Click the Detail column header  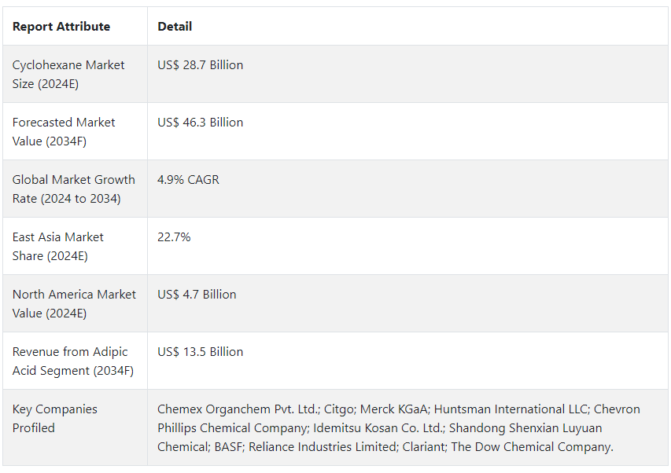pos(175,27)
